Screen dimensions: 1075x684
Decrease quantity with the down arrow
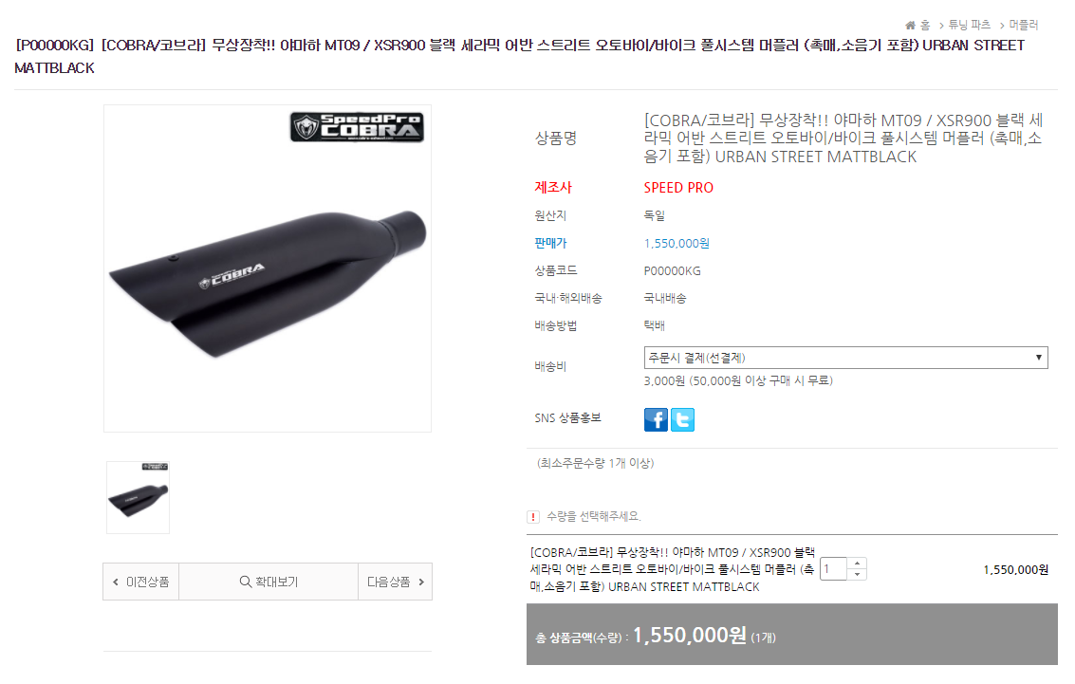(x=857, y=574)
